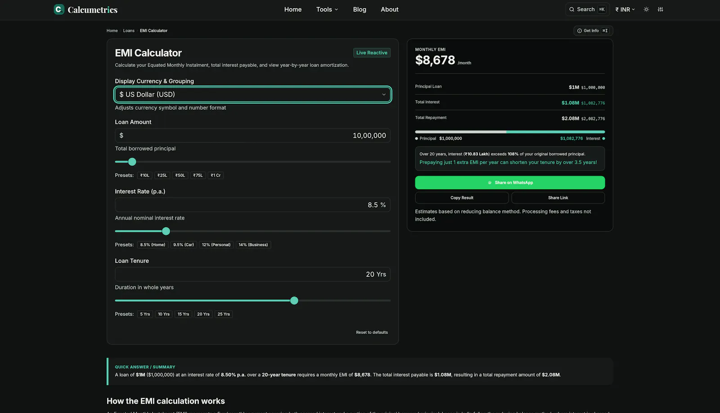The height and width of the screenshot is (413, 720).
Task: Click the Share Link button
Action: 558,198
